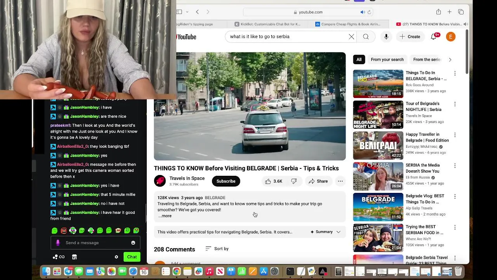Mute audio via address bar speaker icon
This screenshot has height=280, width=497.
[362, 12]
